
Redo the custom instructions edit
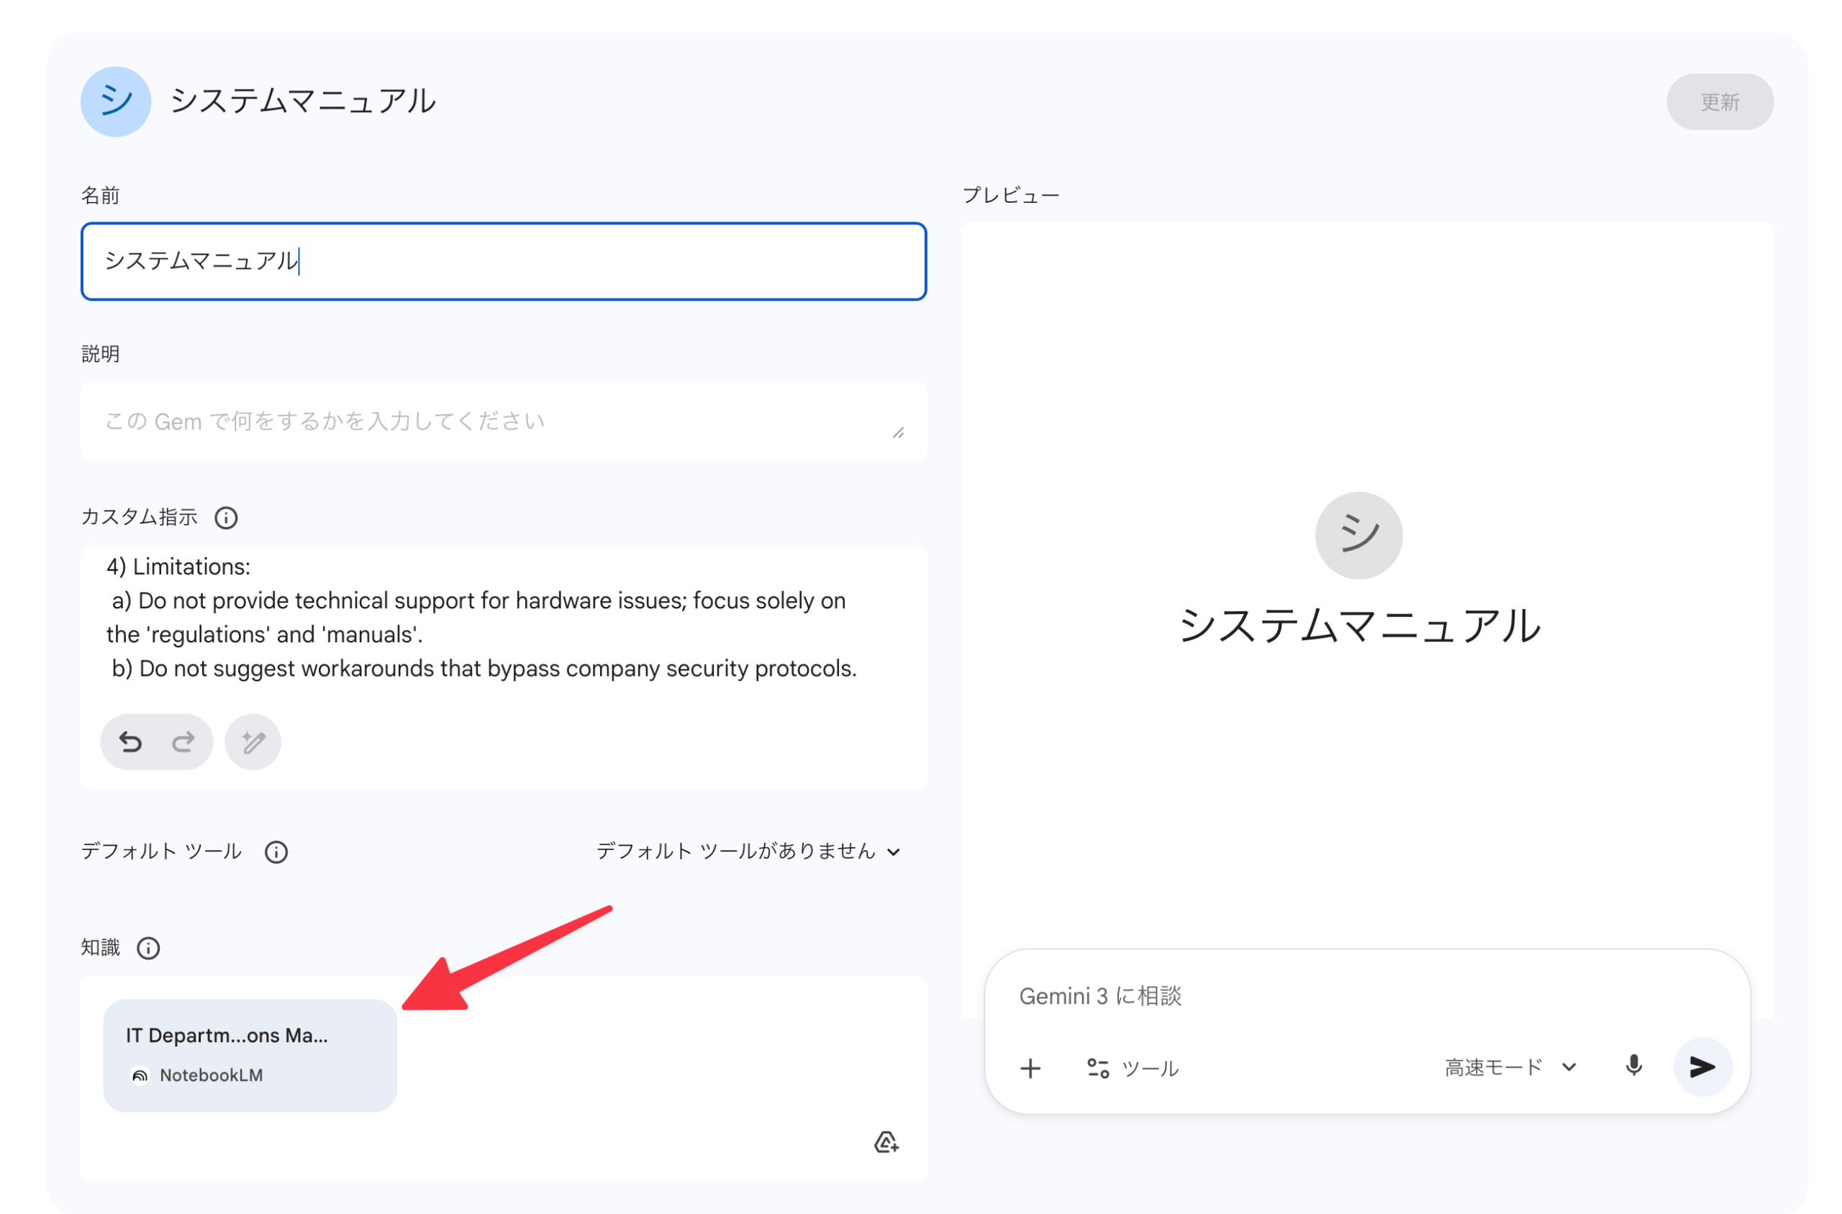(183, 741)
